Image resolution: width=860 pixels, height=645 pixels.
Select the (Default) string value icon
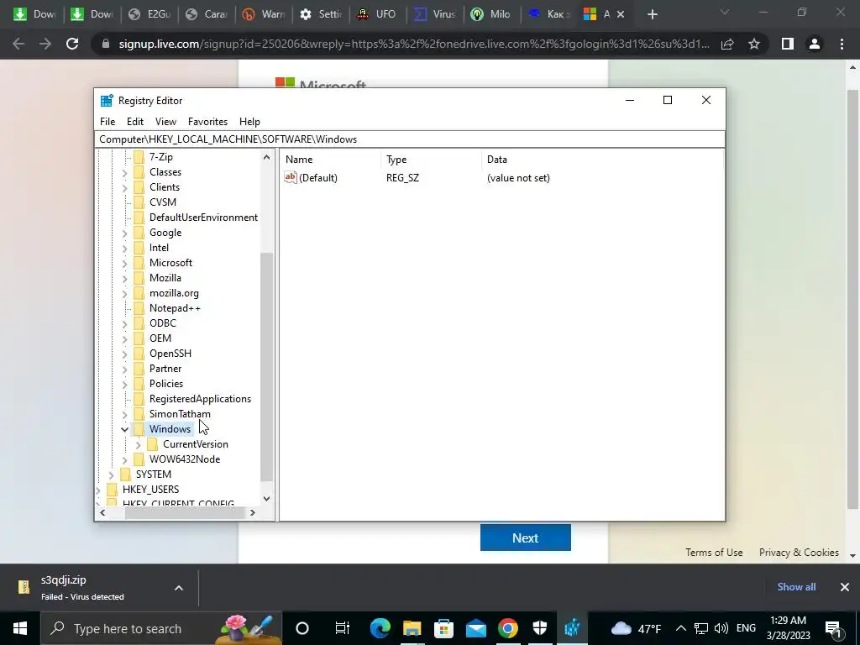(x=290, y=177)
